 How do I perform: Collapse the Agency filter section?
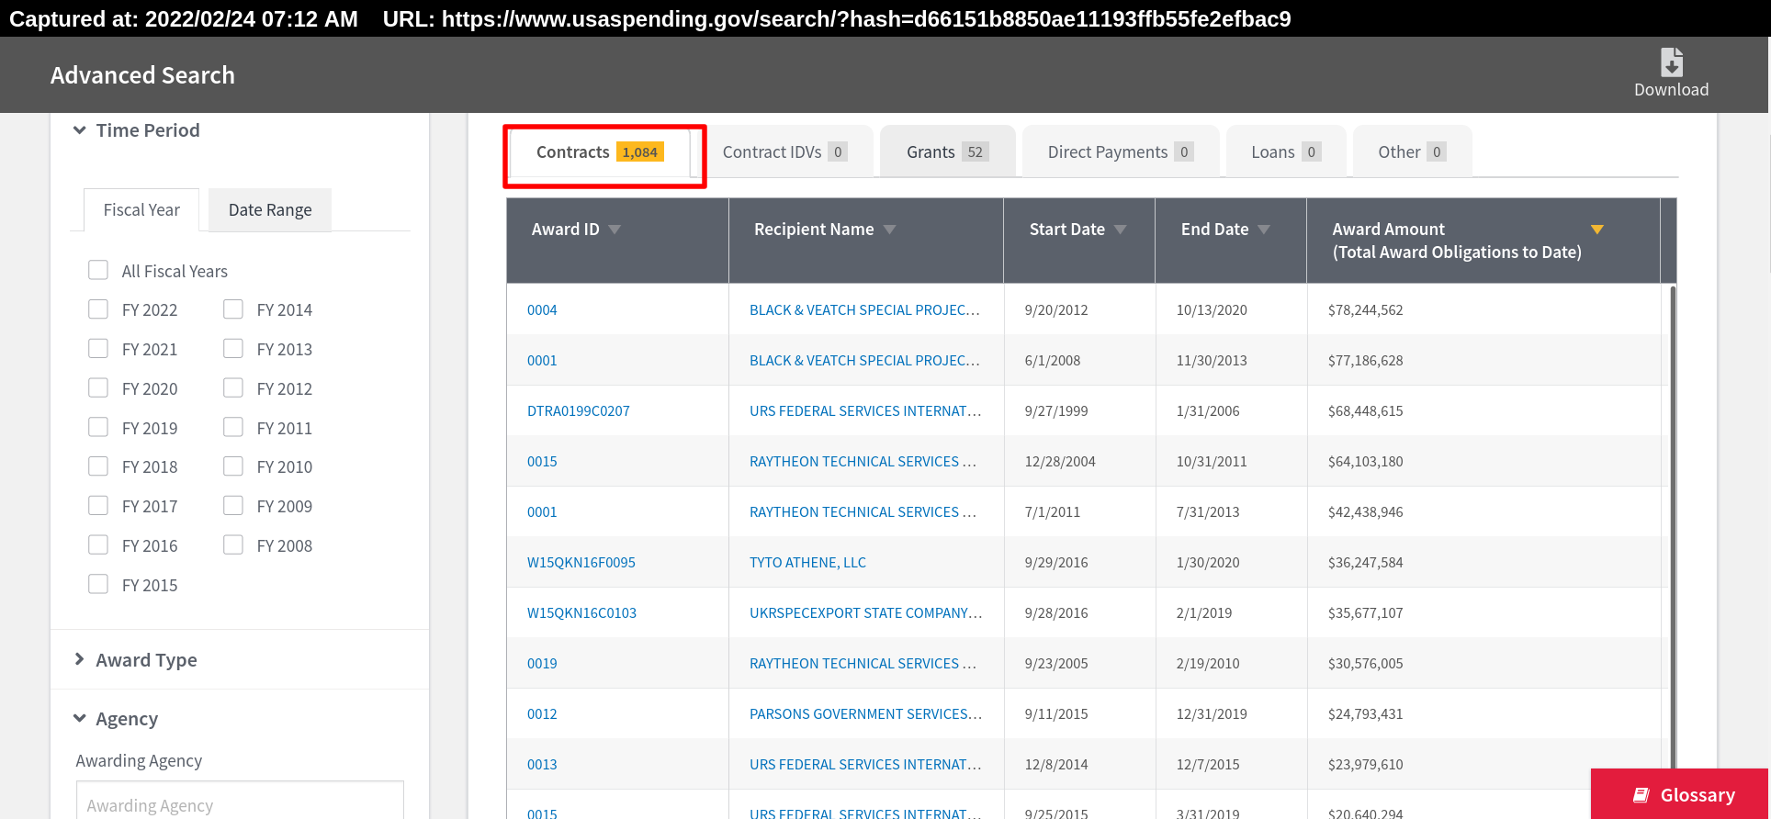click(x=80, y=718)
